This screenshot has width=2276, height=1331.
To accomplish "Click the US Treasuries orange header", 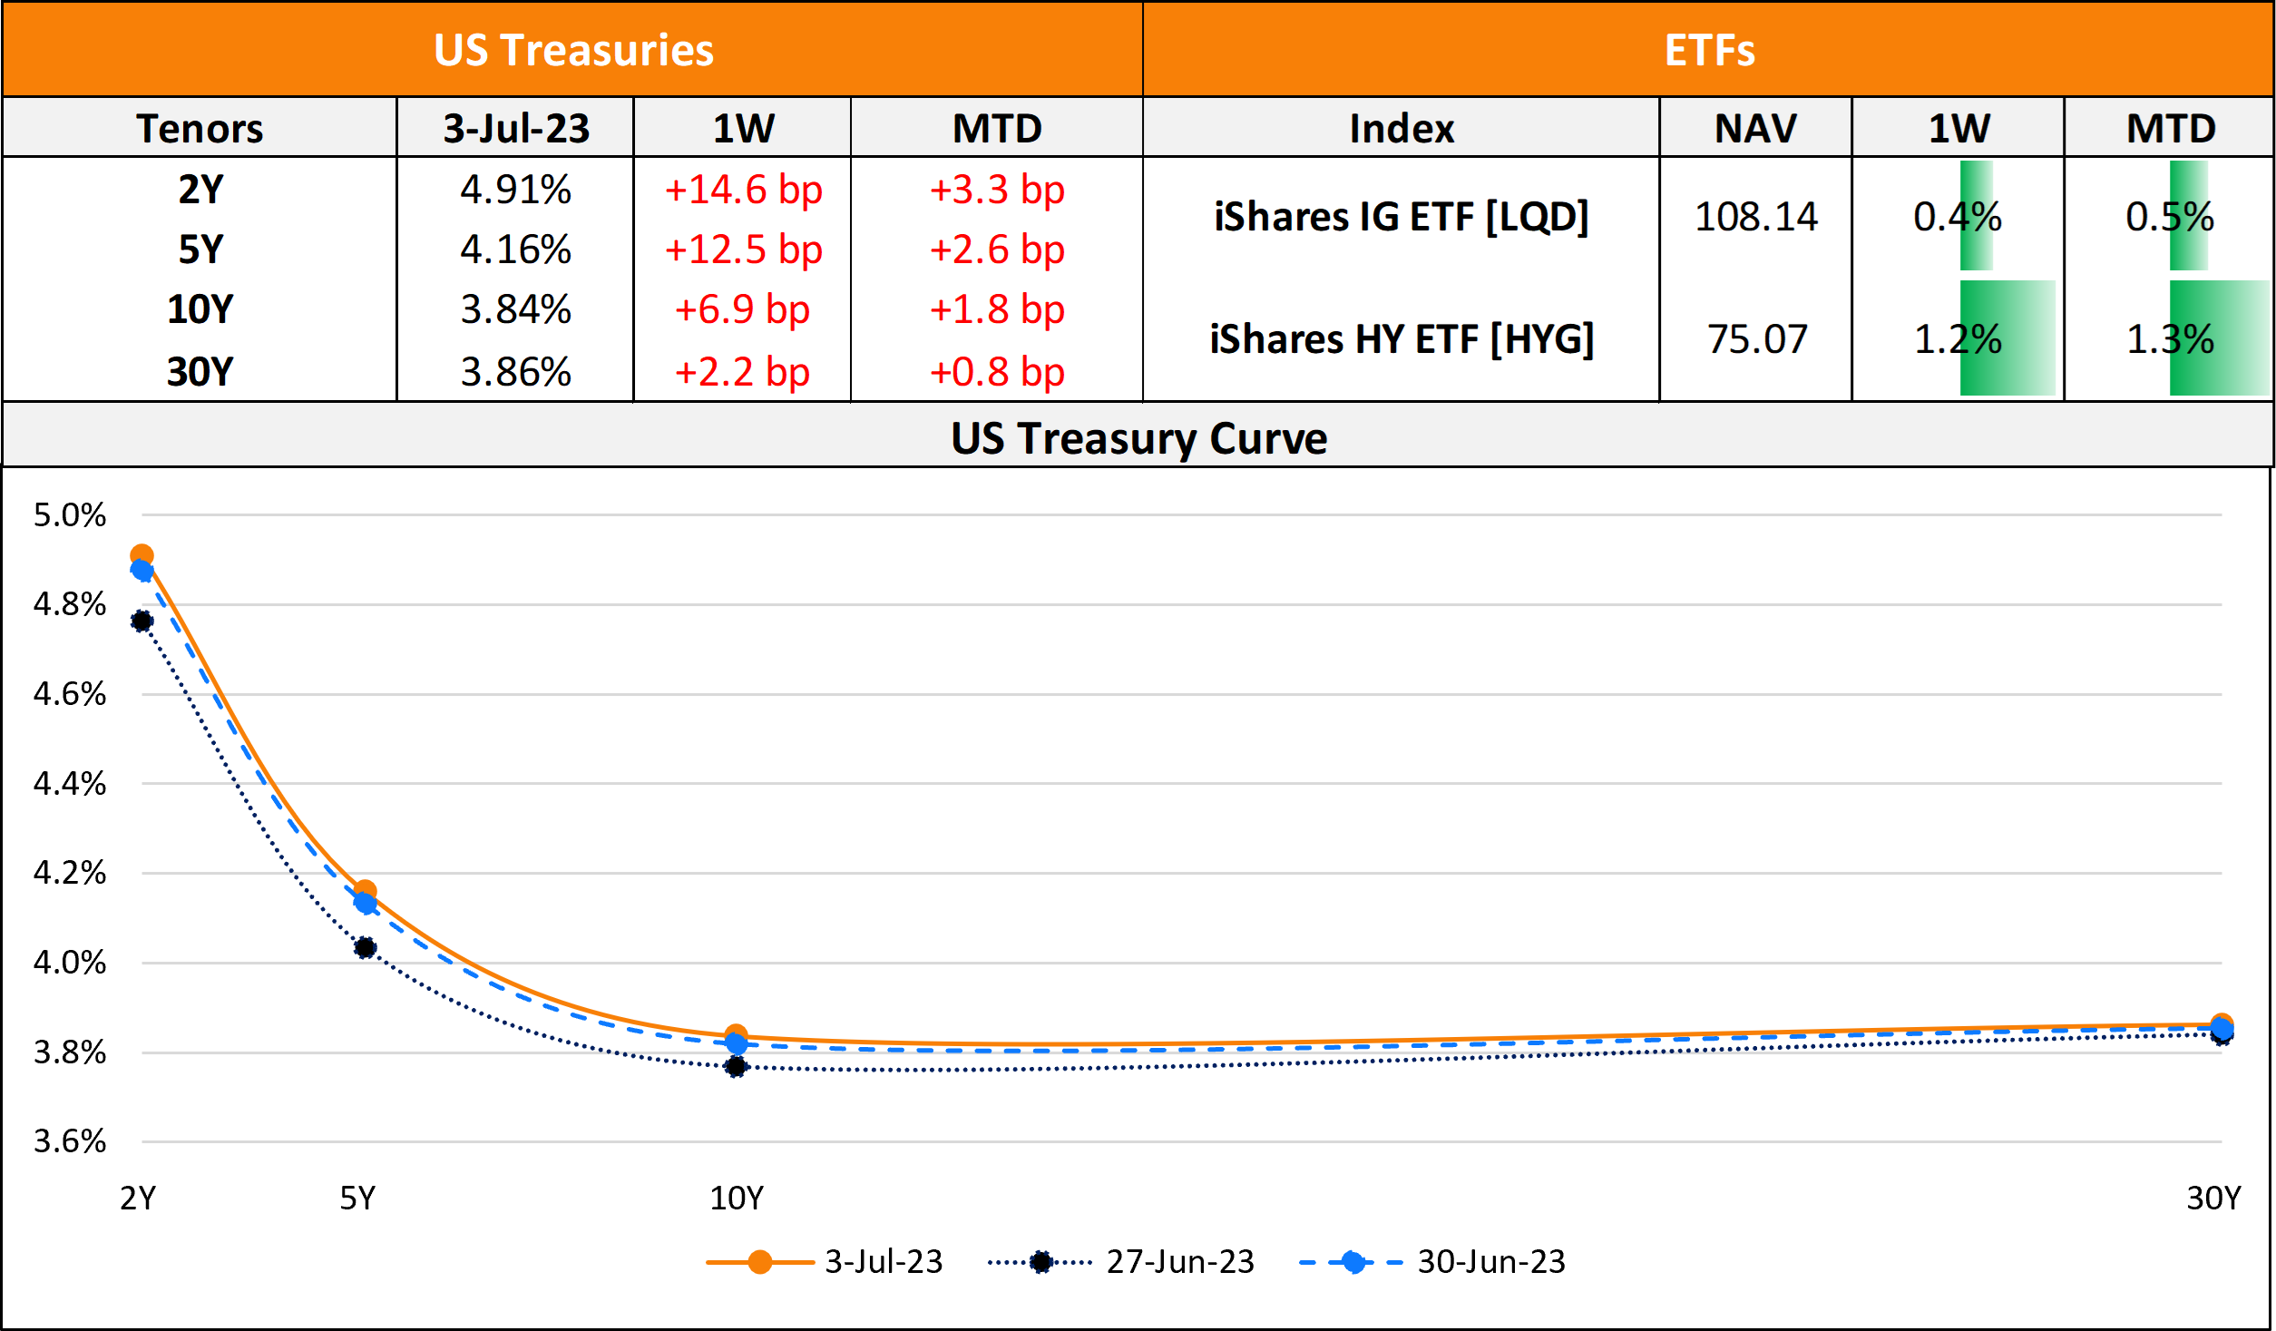I will [x=573, y=50].
